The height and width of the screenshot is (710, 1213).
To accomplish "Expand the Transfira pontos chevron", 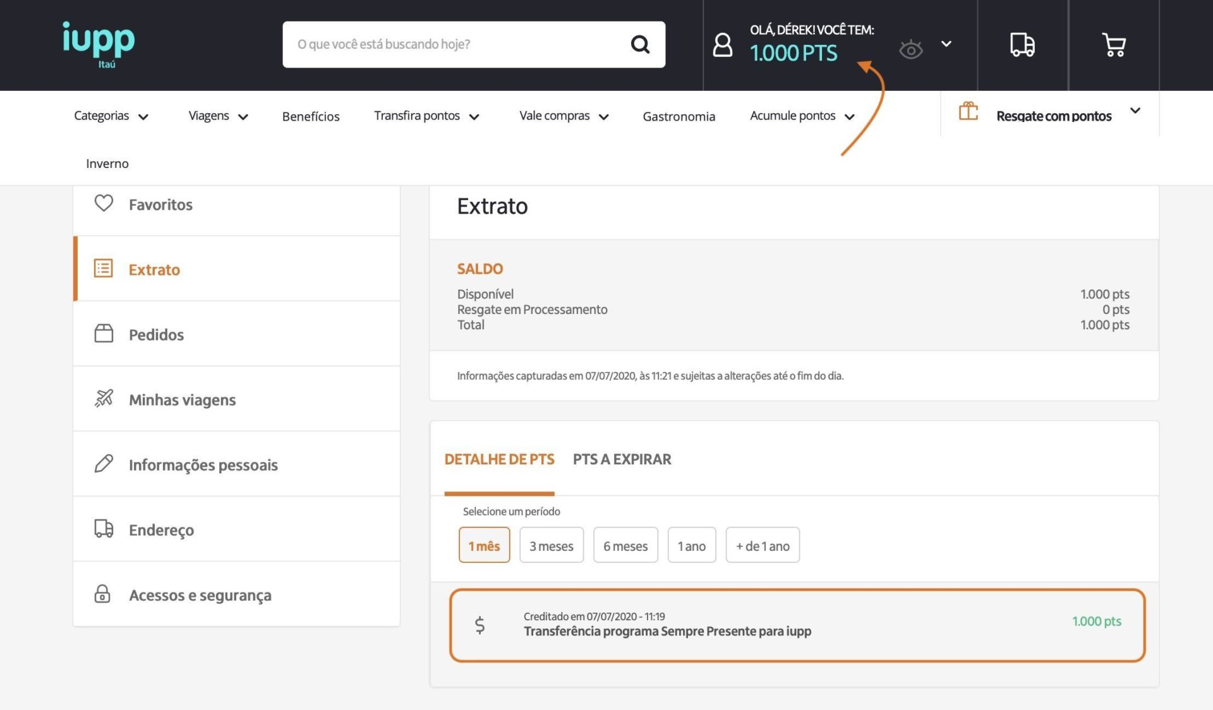I will (474, 117).
